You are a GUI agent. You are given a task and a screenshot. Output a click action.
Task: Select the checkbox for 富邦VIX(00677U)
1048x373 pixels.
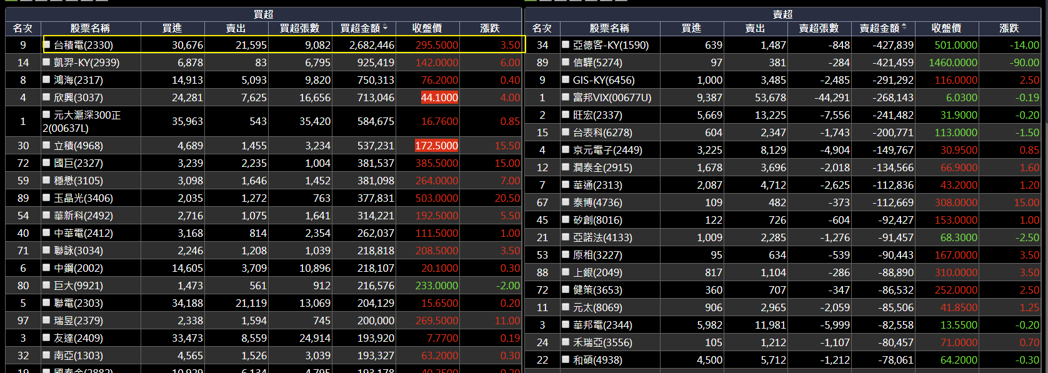tap(566, 97)
